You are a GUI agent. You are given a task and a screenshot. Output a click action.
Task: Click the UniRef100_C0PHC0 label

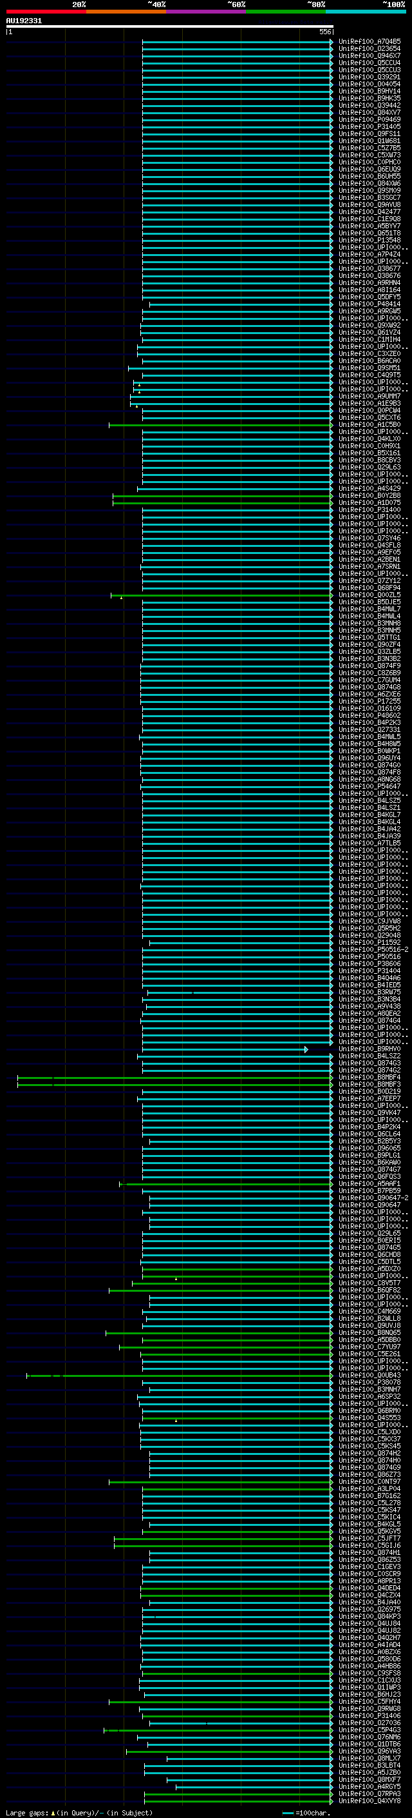(370, 163)
